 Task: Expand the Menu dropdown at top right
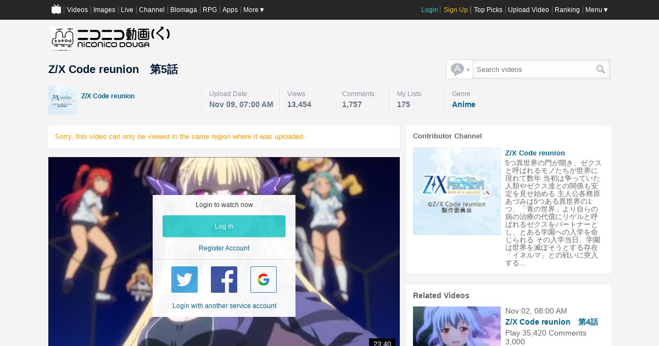click(x=597, y=10)
